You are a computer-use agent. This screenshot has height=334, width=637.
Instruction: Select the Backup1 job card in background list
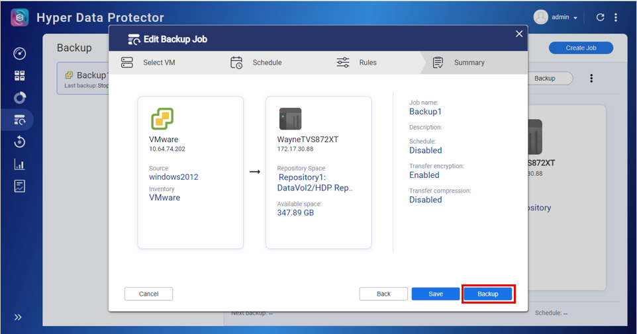pyautogui.click(x=83, y=78)
